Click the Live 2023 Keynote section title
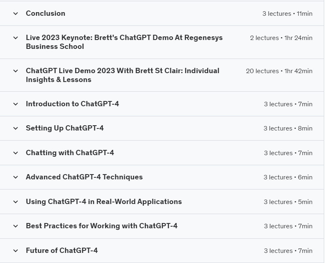The height and width of the screenshot is (263, 325). [x=124, y=42]
